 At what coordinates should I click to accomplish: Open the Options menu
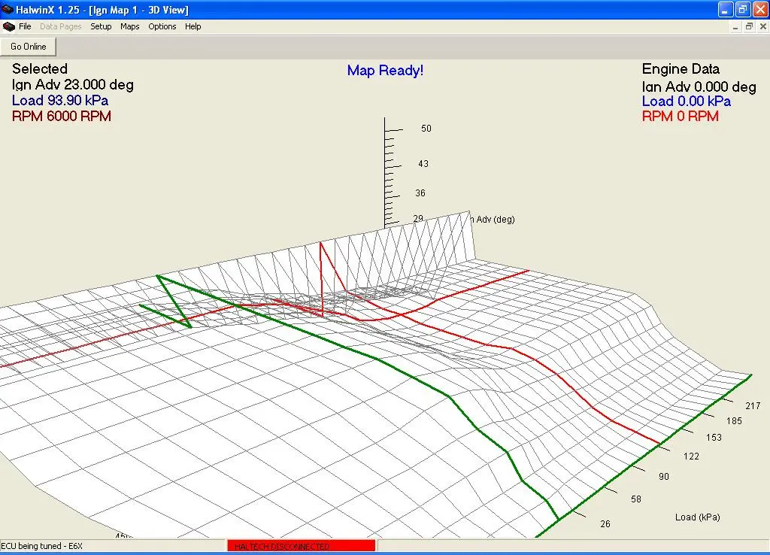tap(162, 26)
